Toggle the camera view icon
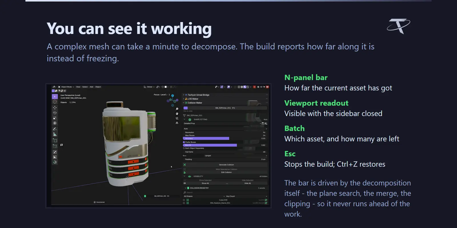 [177, 118]
